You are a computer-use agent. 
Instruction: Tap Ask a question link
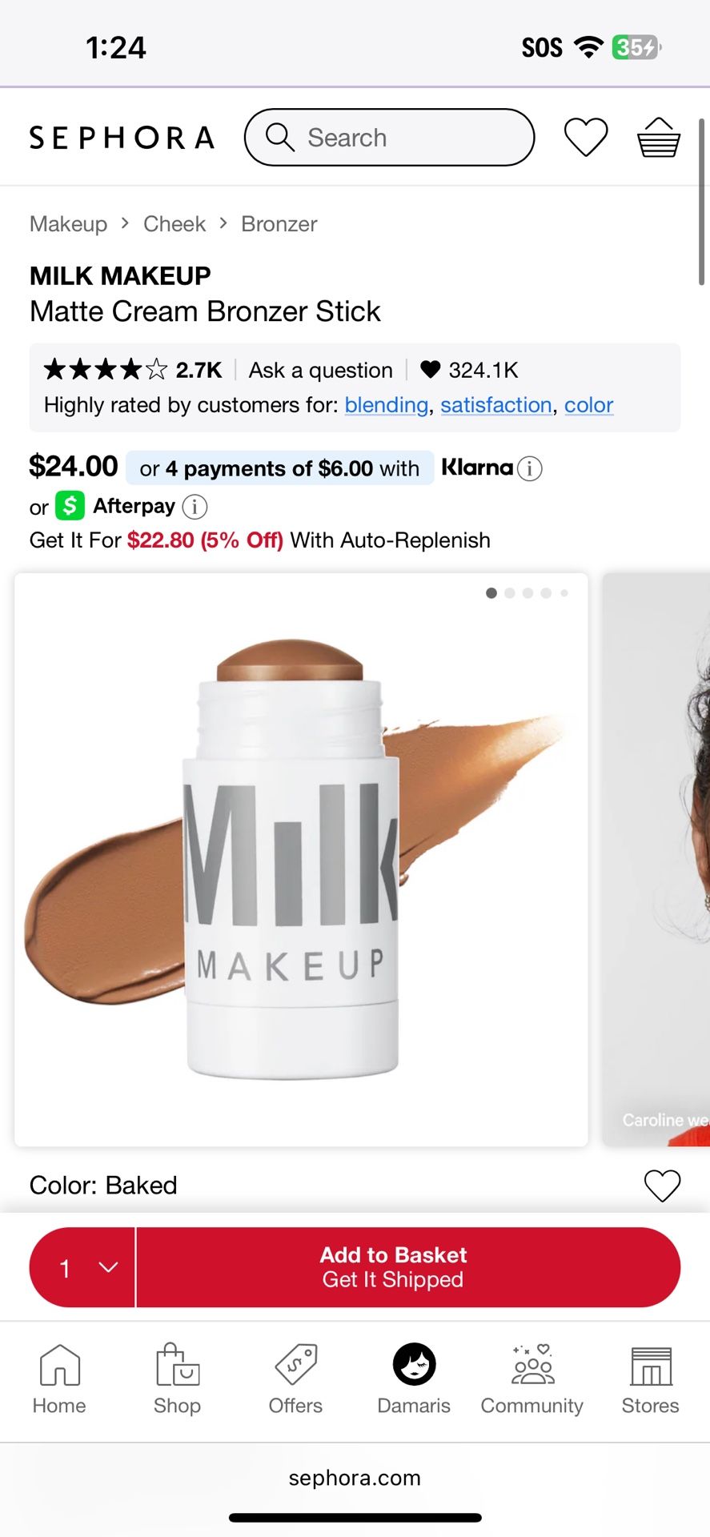click(320, 370)
